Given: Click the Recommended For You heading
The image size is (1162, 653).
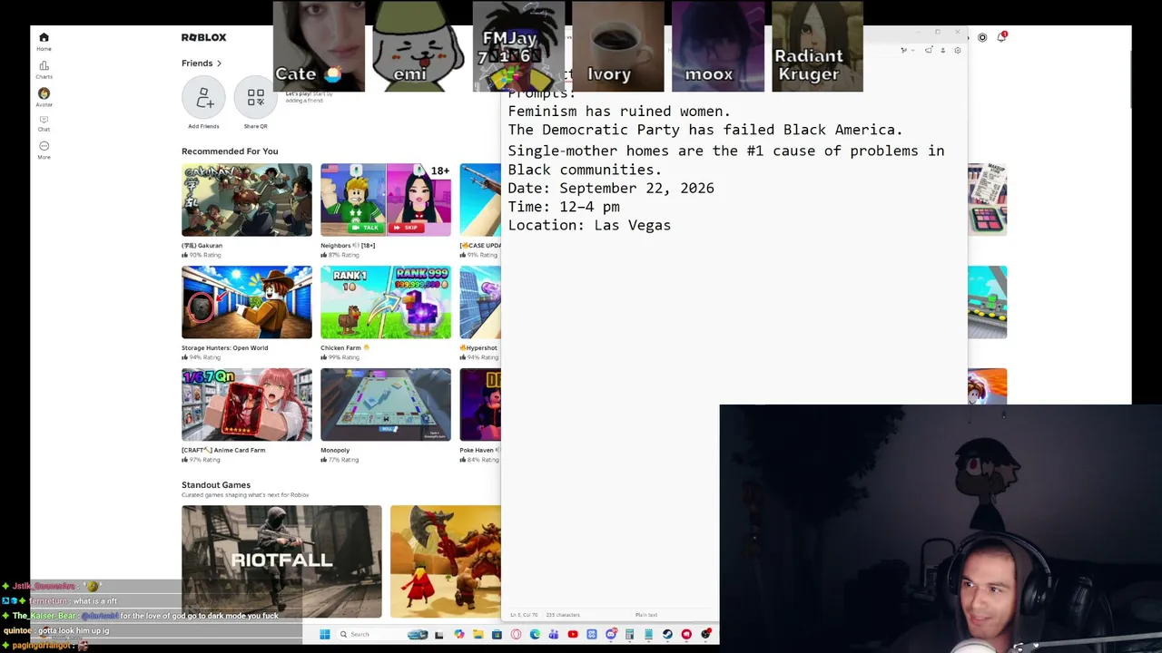Looking at the screenshot, I should (230, 151).
